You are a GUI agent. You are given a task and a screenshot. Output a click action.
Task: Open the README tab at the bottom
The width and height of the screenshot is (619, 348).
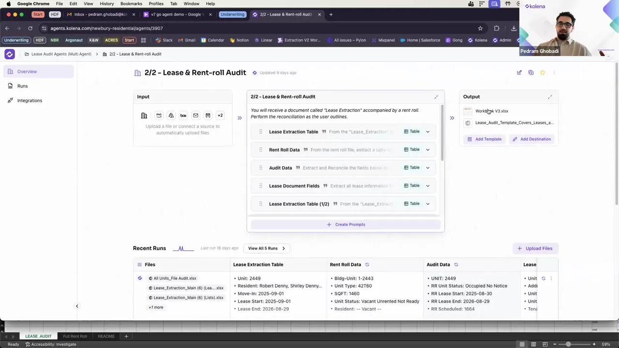pyautogui.click(x=106, y=336)
